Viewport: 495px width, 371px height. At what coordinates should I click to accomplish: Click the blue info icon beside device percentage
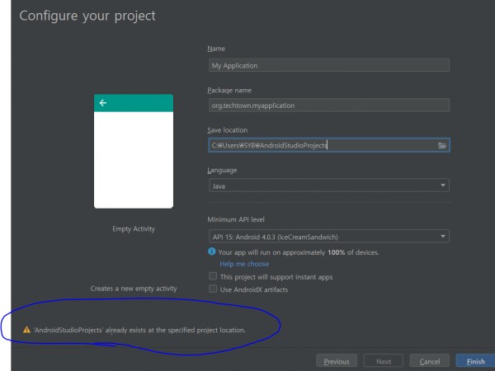click(x=211, y=251)
